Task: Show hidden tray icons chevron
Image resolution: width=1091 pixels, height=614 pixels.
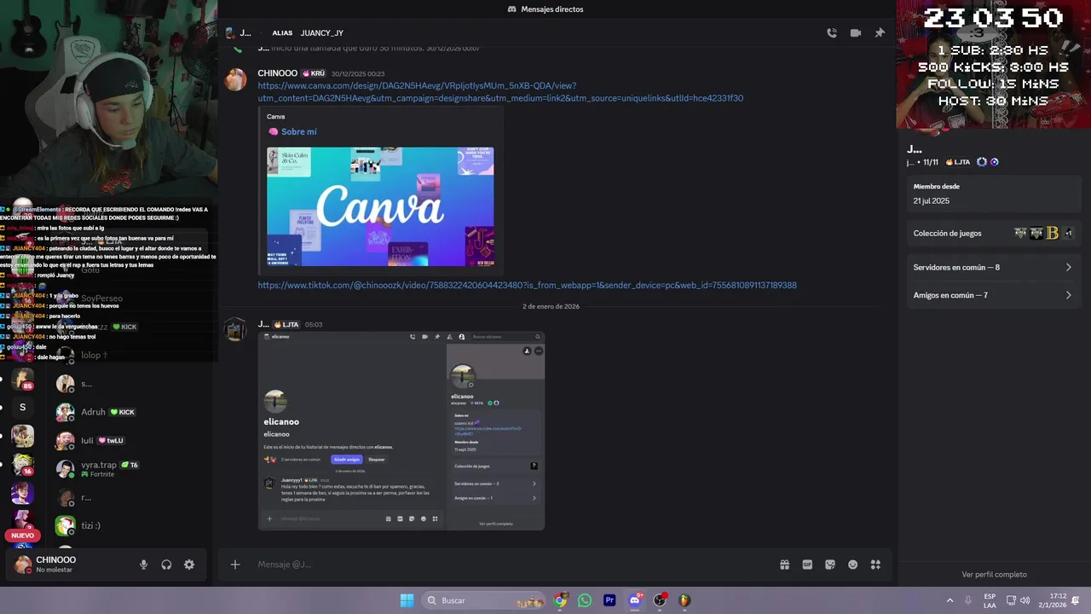Action: 950,600
